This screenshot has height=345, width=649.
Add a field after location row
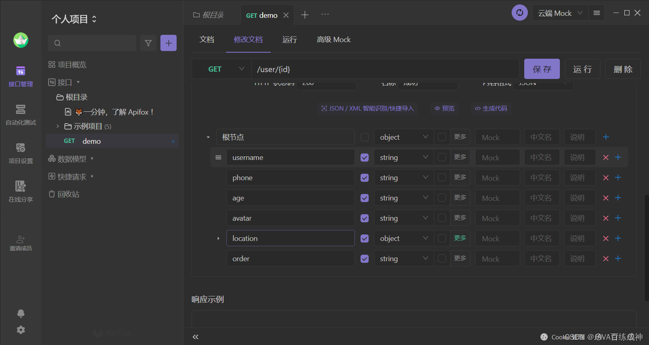(618, 238)
